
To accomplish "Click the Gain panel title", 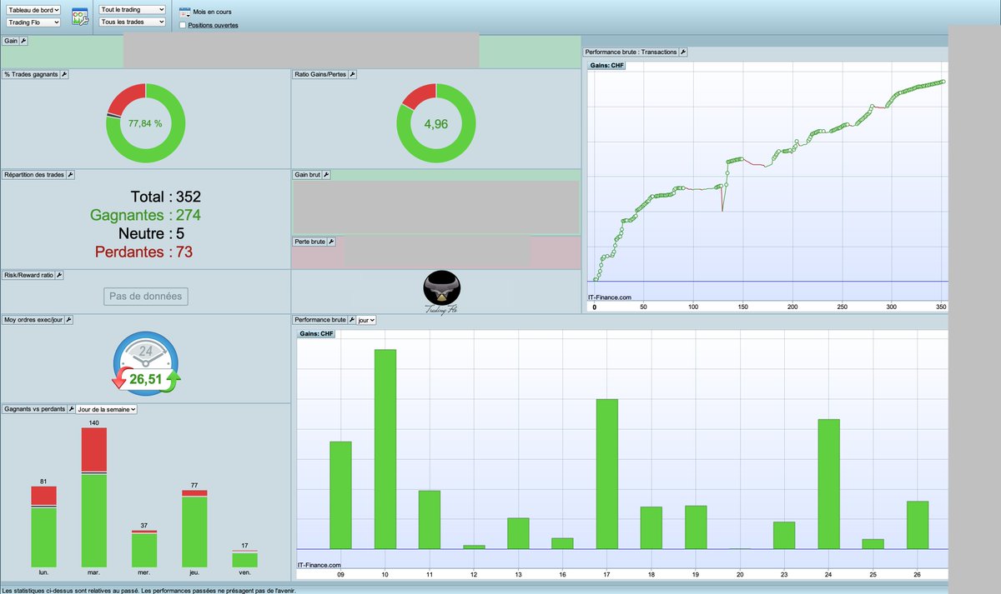I will point(11,40).
